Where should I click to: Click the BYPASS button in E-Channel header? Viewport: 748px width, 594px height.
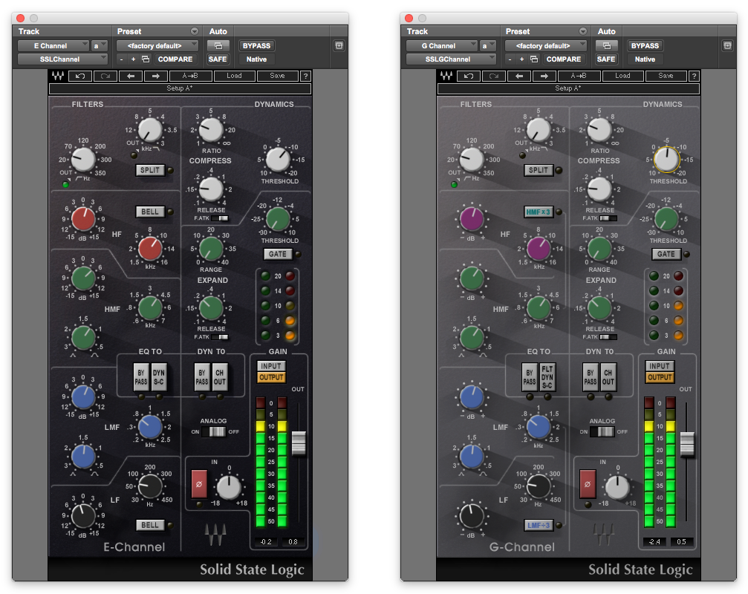tap(256, 46)
